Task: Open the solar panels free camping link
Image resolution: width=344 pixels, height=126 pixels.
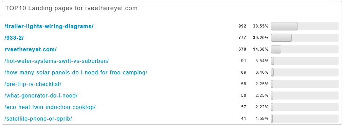Action: pos(76,72)
